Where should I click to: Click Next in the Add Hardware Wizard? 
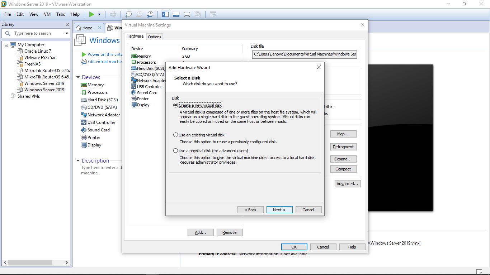279,209
